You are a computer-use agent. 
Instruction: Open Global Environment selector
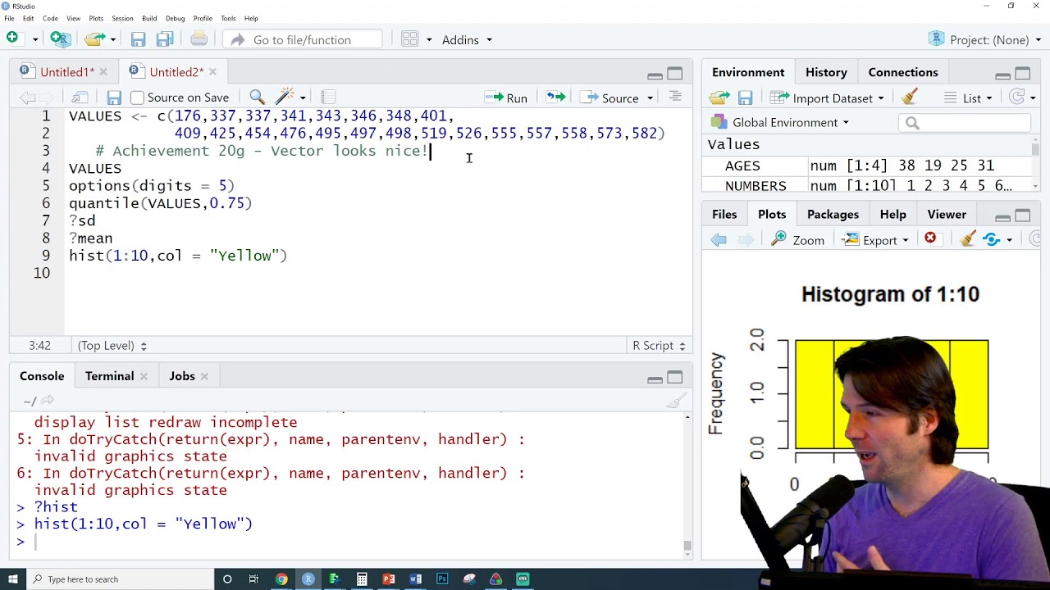tap(780, 123)
